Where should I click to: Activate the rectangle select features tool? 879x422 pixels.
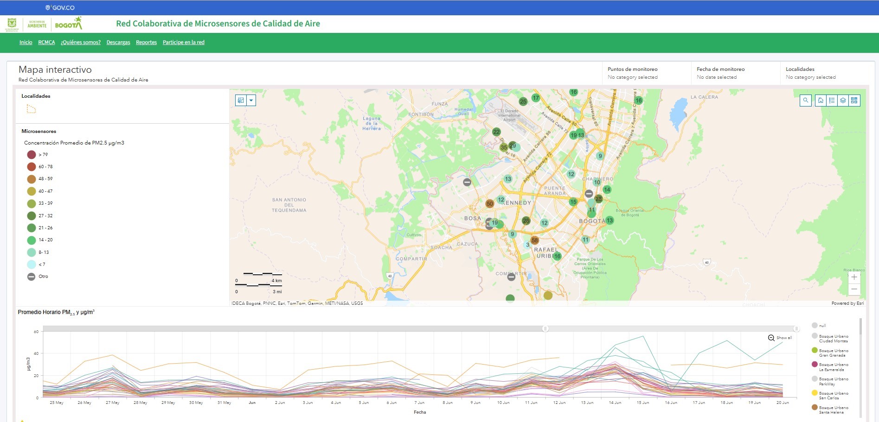pos(241,101)
